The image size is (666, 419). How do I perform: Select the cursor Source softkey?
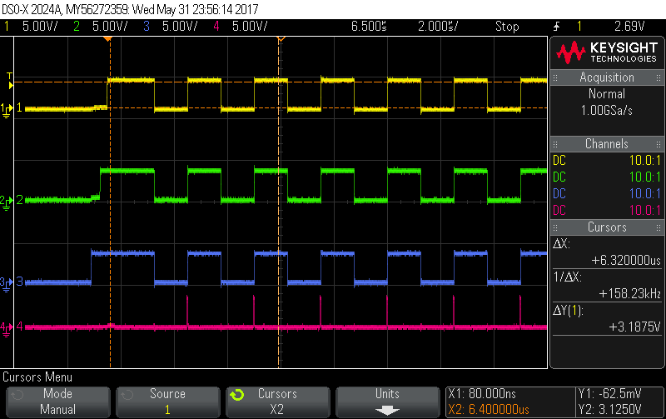point(168,402)
